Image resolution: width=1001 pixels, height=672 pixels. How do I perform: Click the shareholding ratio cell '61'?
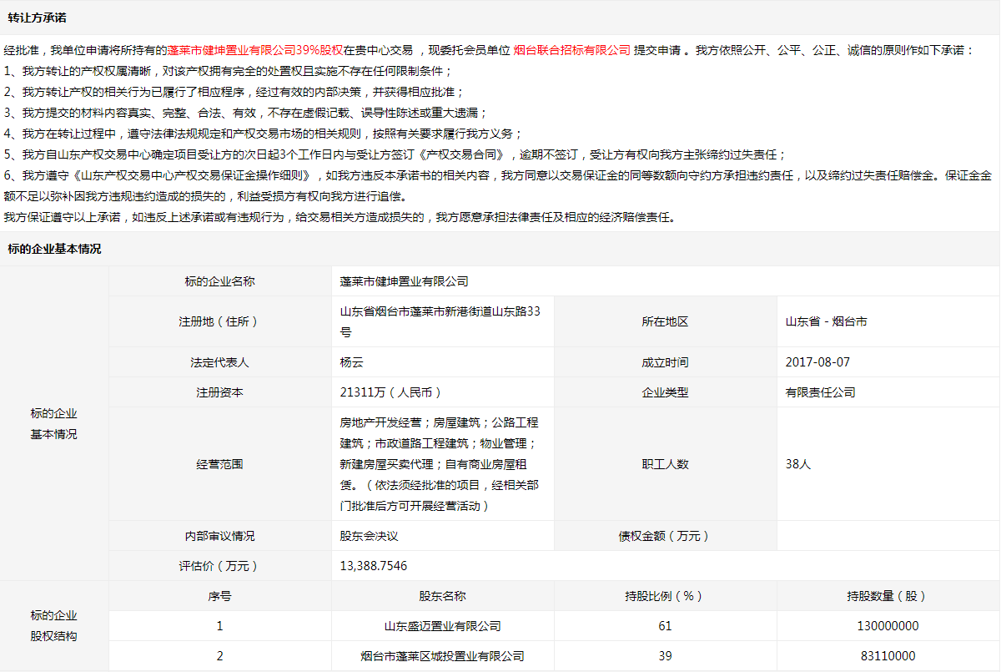tap(666, 626)
